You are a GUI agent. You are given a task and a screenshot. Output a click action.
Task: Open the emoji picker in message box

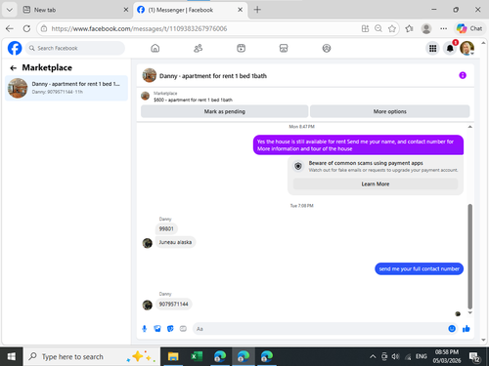click(452, 329)
